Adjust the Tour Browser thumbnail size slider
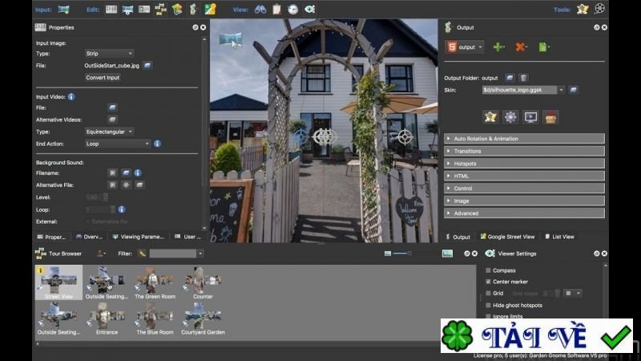This screenshot has width=641, height=361. (402, 254)
